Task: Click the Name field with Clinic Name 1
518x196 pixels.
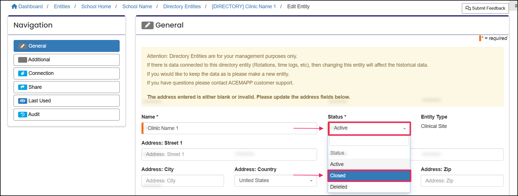Action: (x=229, y=128)
